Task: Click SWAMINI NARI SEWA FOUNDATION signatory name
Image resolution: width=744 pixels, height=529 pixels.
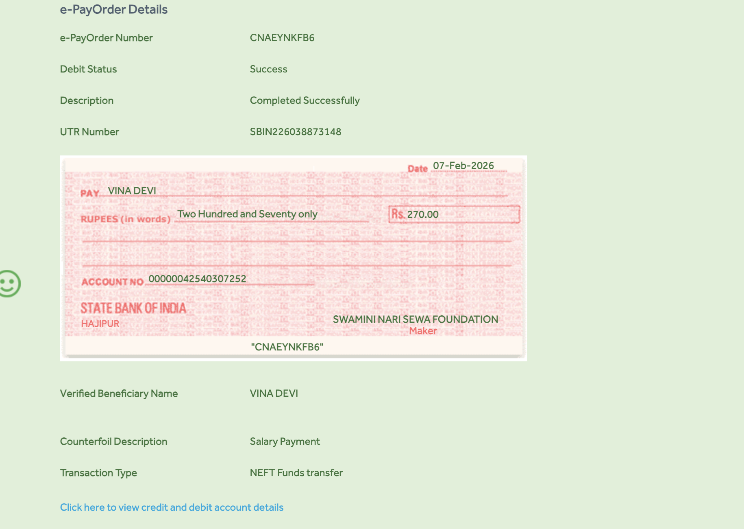Action: (x=415, y=319)
